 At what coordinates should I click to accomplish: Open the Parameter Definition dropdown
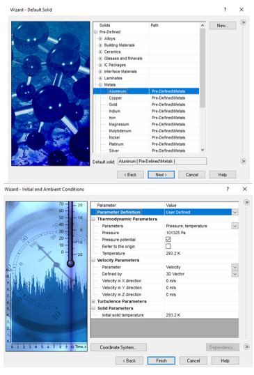(x=235, y=213)
